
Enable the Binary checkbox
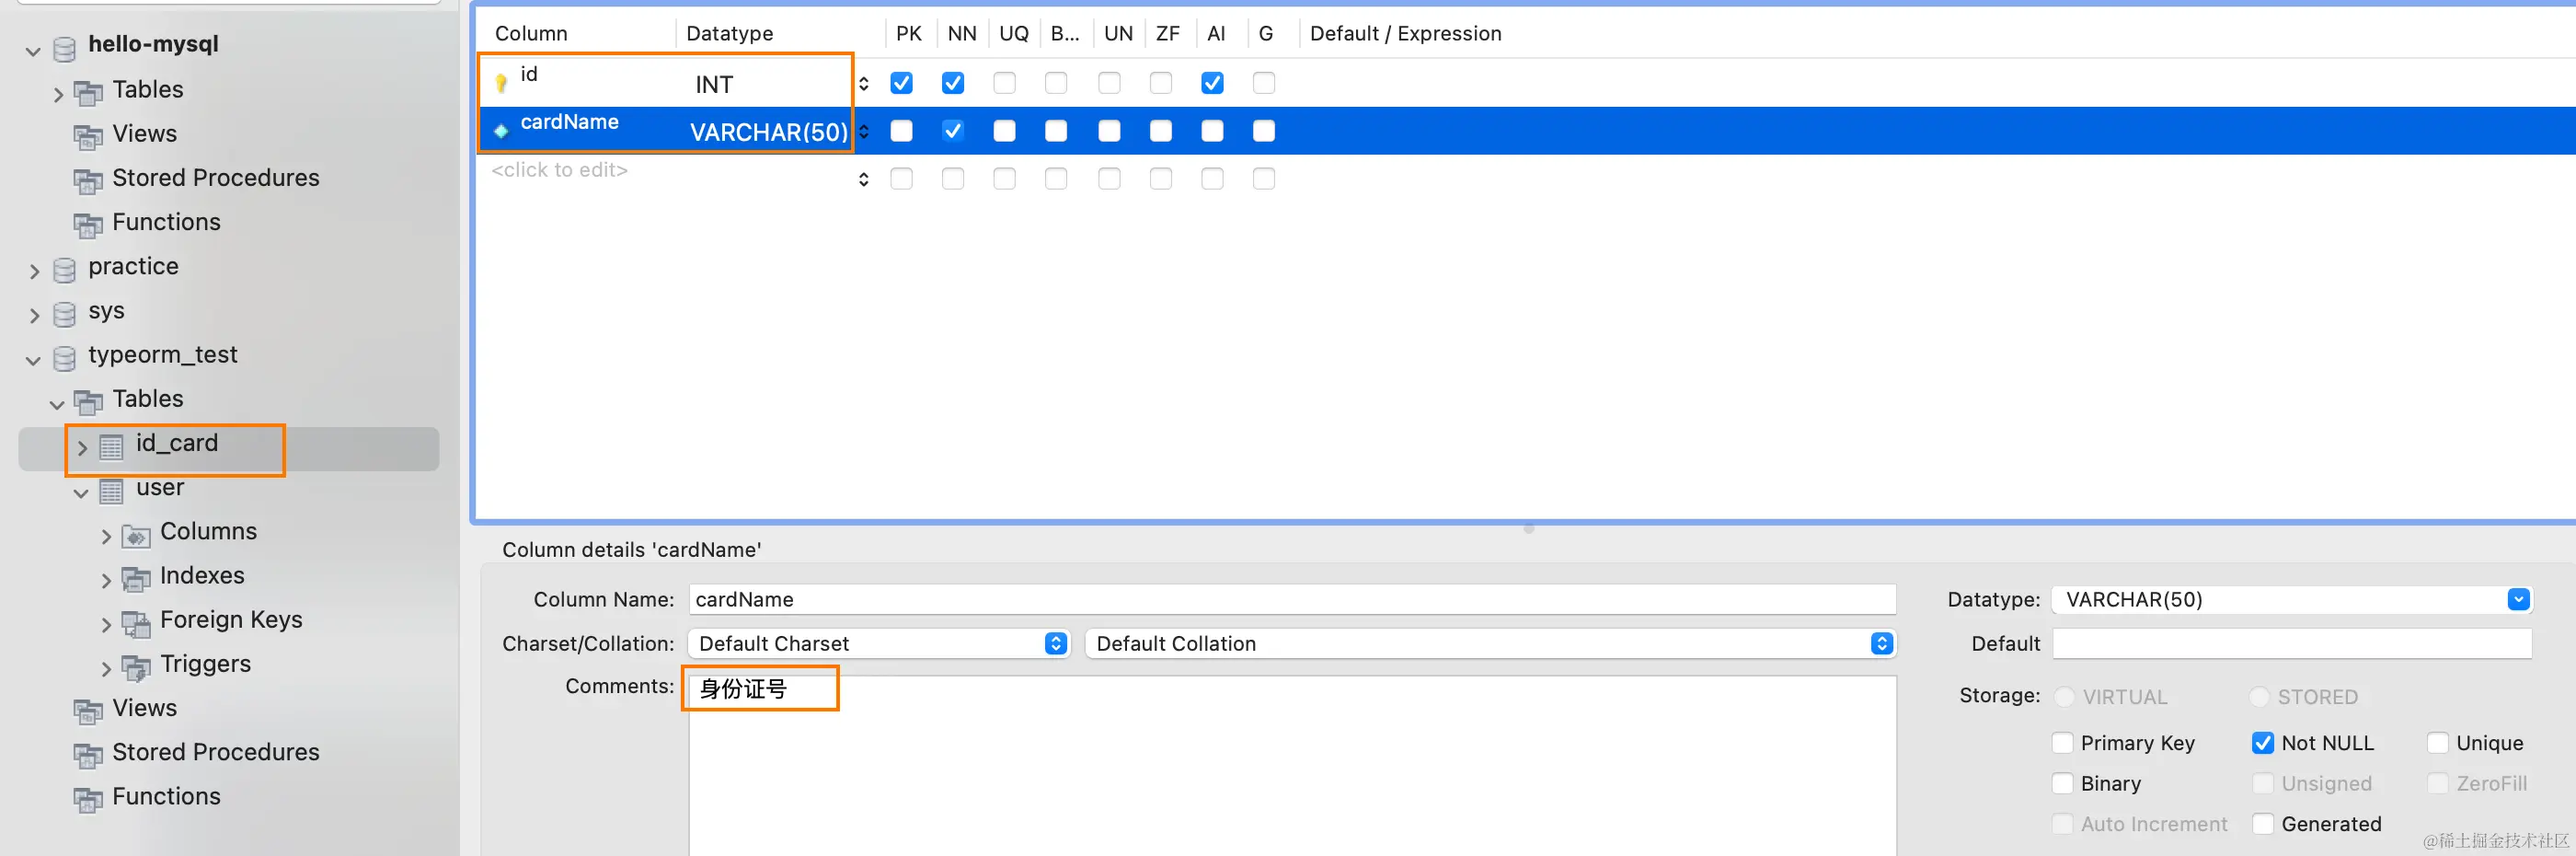coord(2062,784)
